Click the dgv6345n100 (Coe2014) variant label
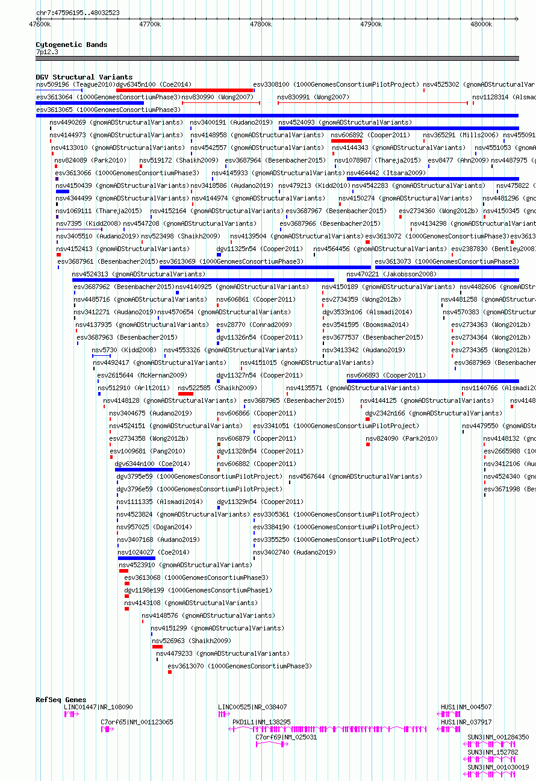Screen dimensions: 536x781 click(x=154, y=84)
